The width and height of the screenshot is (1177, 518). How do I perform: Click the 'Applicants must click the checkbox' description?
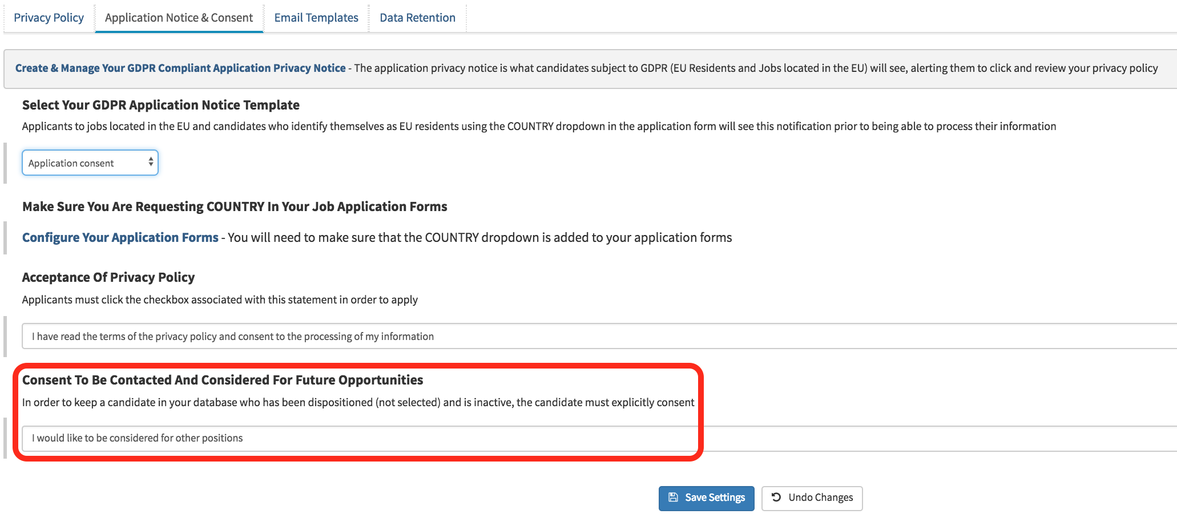[x=220, y=300]
